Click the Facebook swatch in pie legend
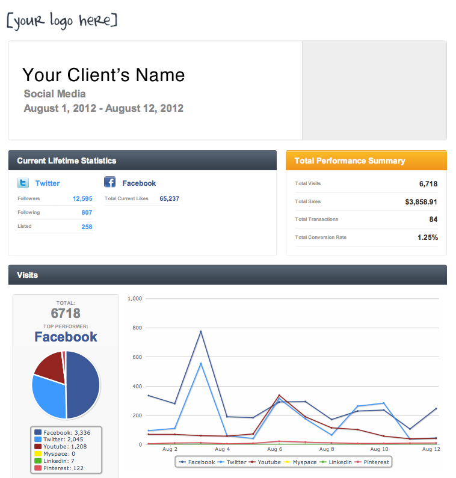456x478 pixels. click(38, 432)
